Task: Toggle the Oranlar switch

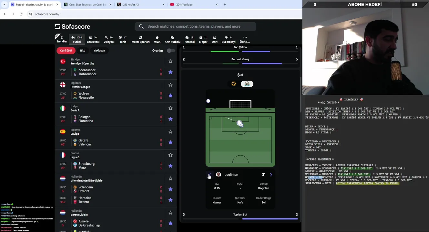Action: pyautogui.click(x=171, y=51)
